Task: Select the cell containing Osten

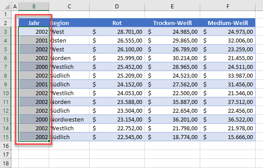Action: tap(69, 40)
